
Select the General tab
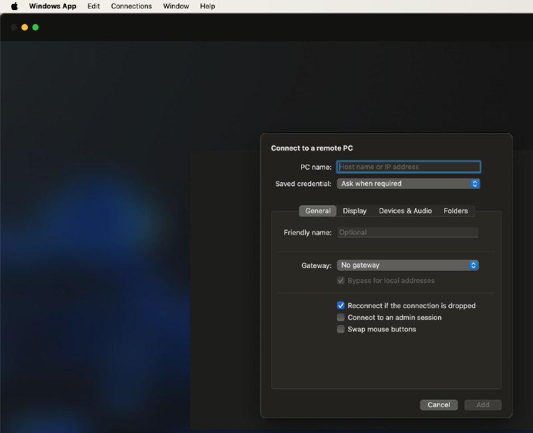coord(317,210)
